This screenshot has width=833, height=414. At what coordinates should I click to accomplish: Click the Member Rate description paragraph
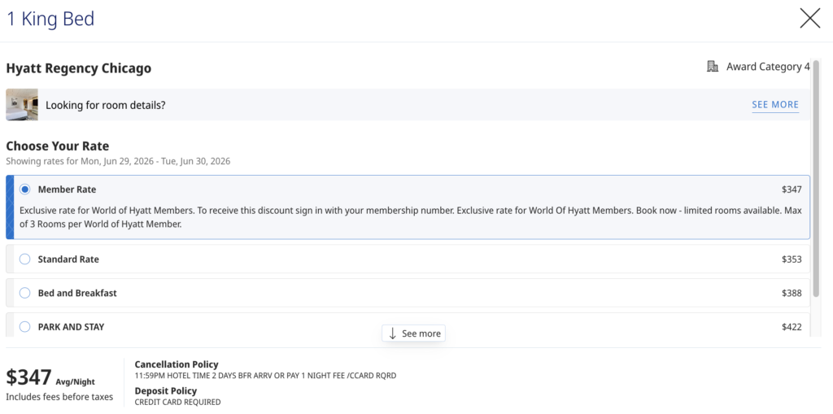point(411,217)
